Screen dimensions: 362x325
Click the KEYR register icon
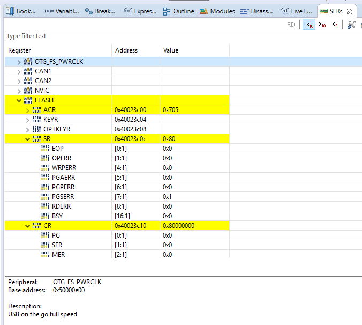click(x=37, y=120)
